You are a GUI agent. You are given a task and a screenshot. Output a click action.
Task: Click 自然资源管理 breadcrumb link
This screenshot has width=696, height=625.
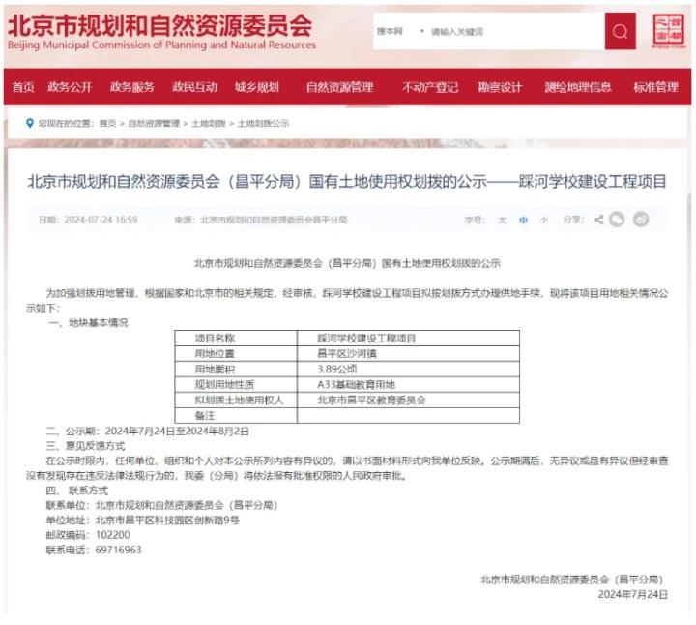pyautogui.click(x=154, y=123)
